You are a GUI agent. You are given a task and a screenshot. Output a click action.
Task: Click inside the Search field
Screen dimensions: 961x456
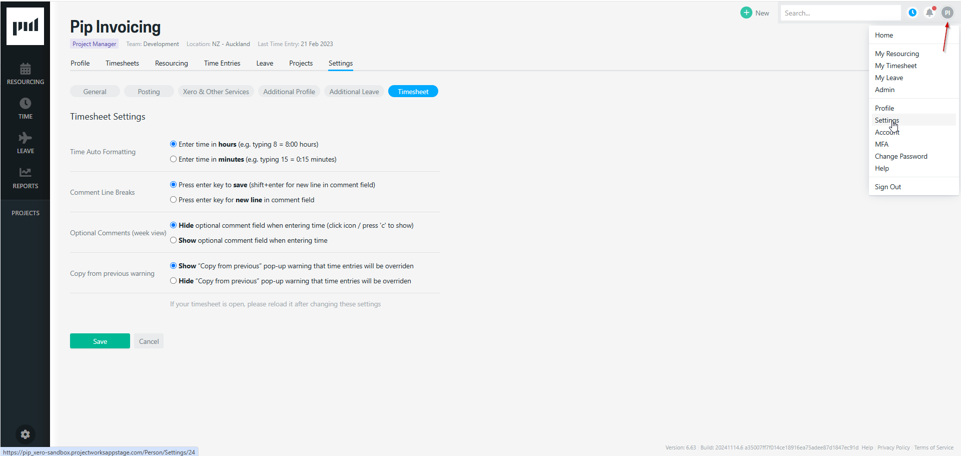tap(841, 13)
